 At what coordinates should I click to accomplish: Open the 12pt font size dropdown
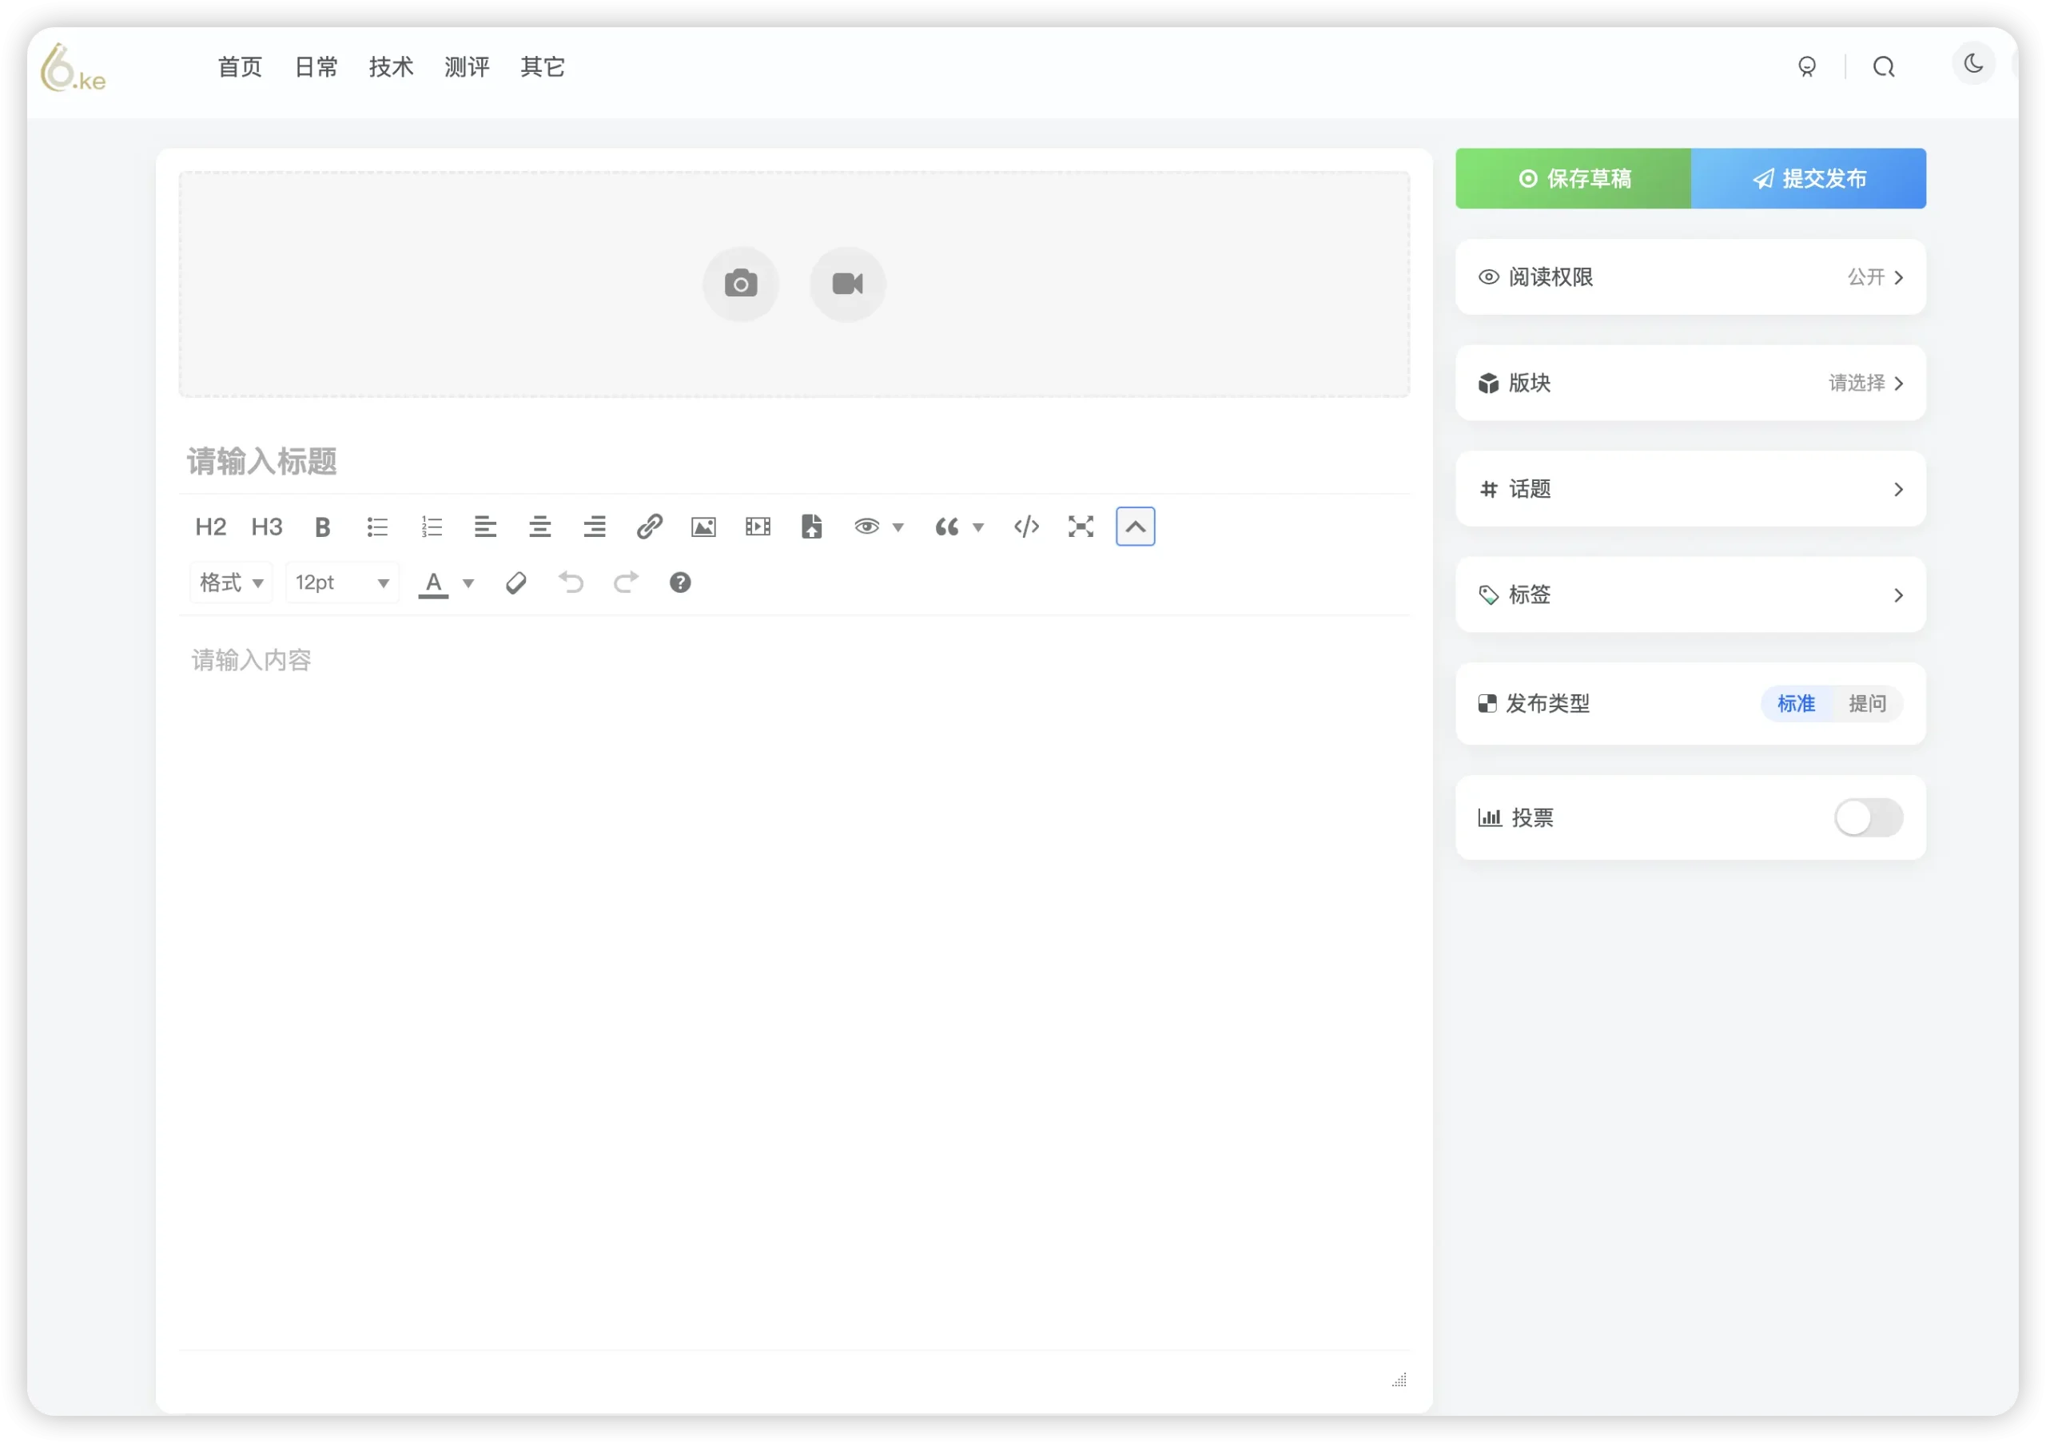coord(342,582)
